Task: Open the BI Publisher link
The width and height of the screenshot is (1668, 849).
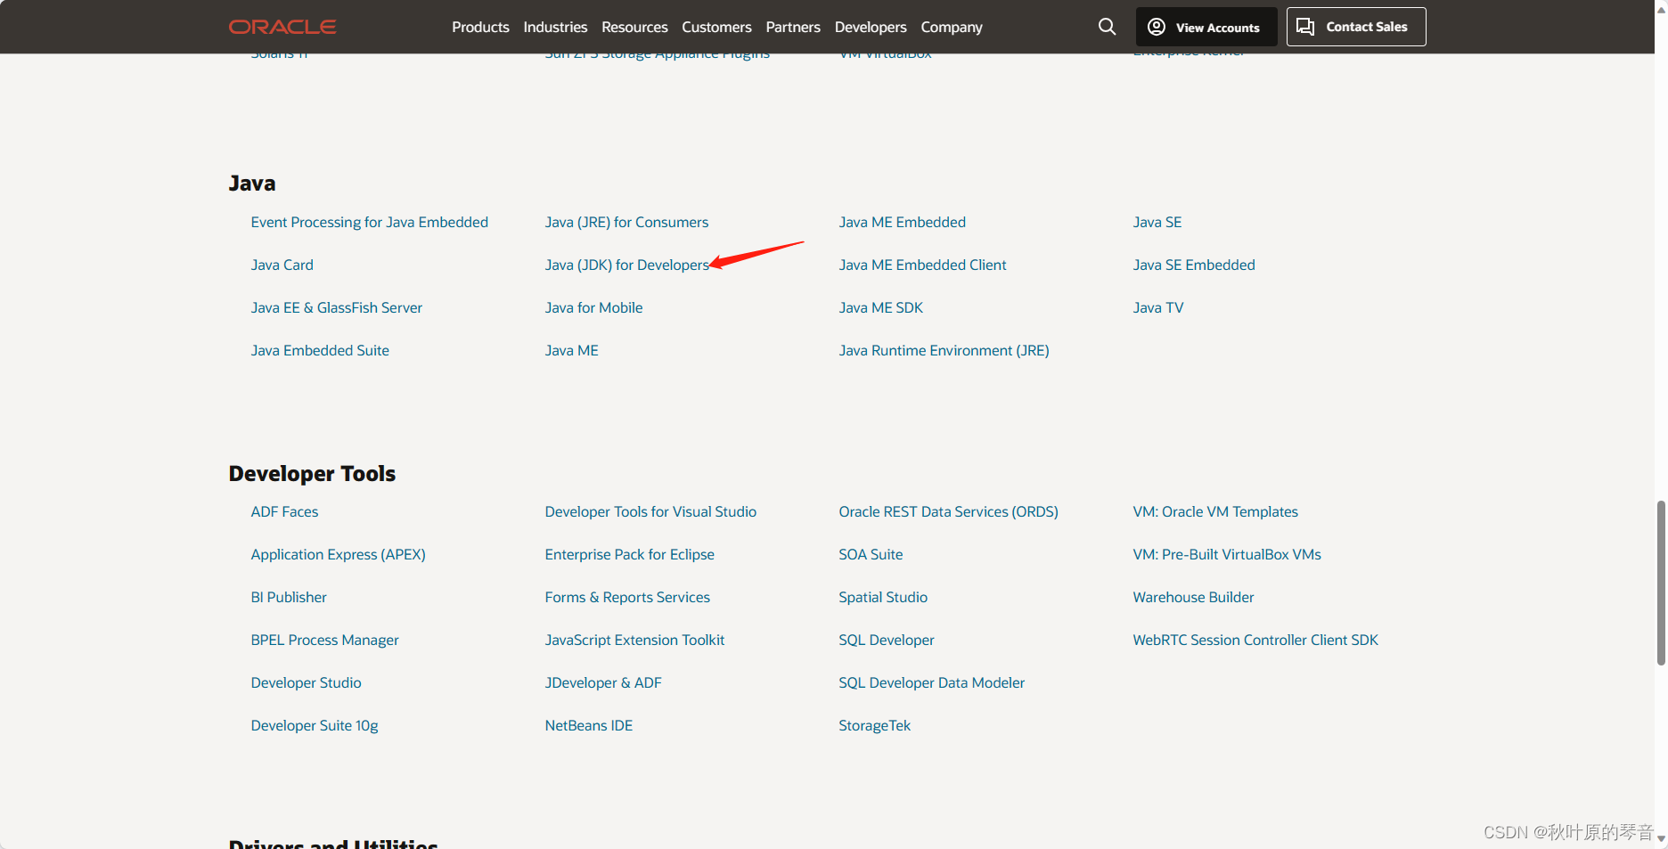Action: pos(289,597)
